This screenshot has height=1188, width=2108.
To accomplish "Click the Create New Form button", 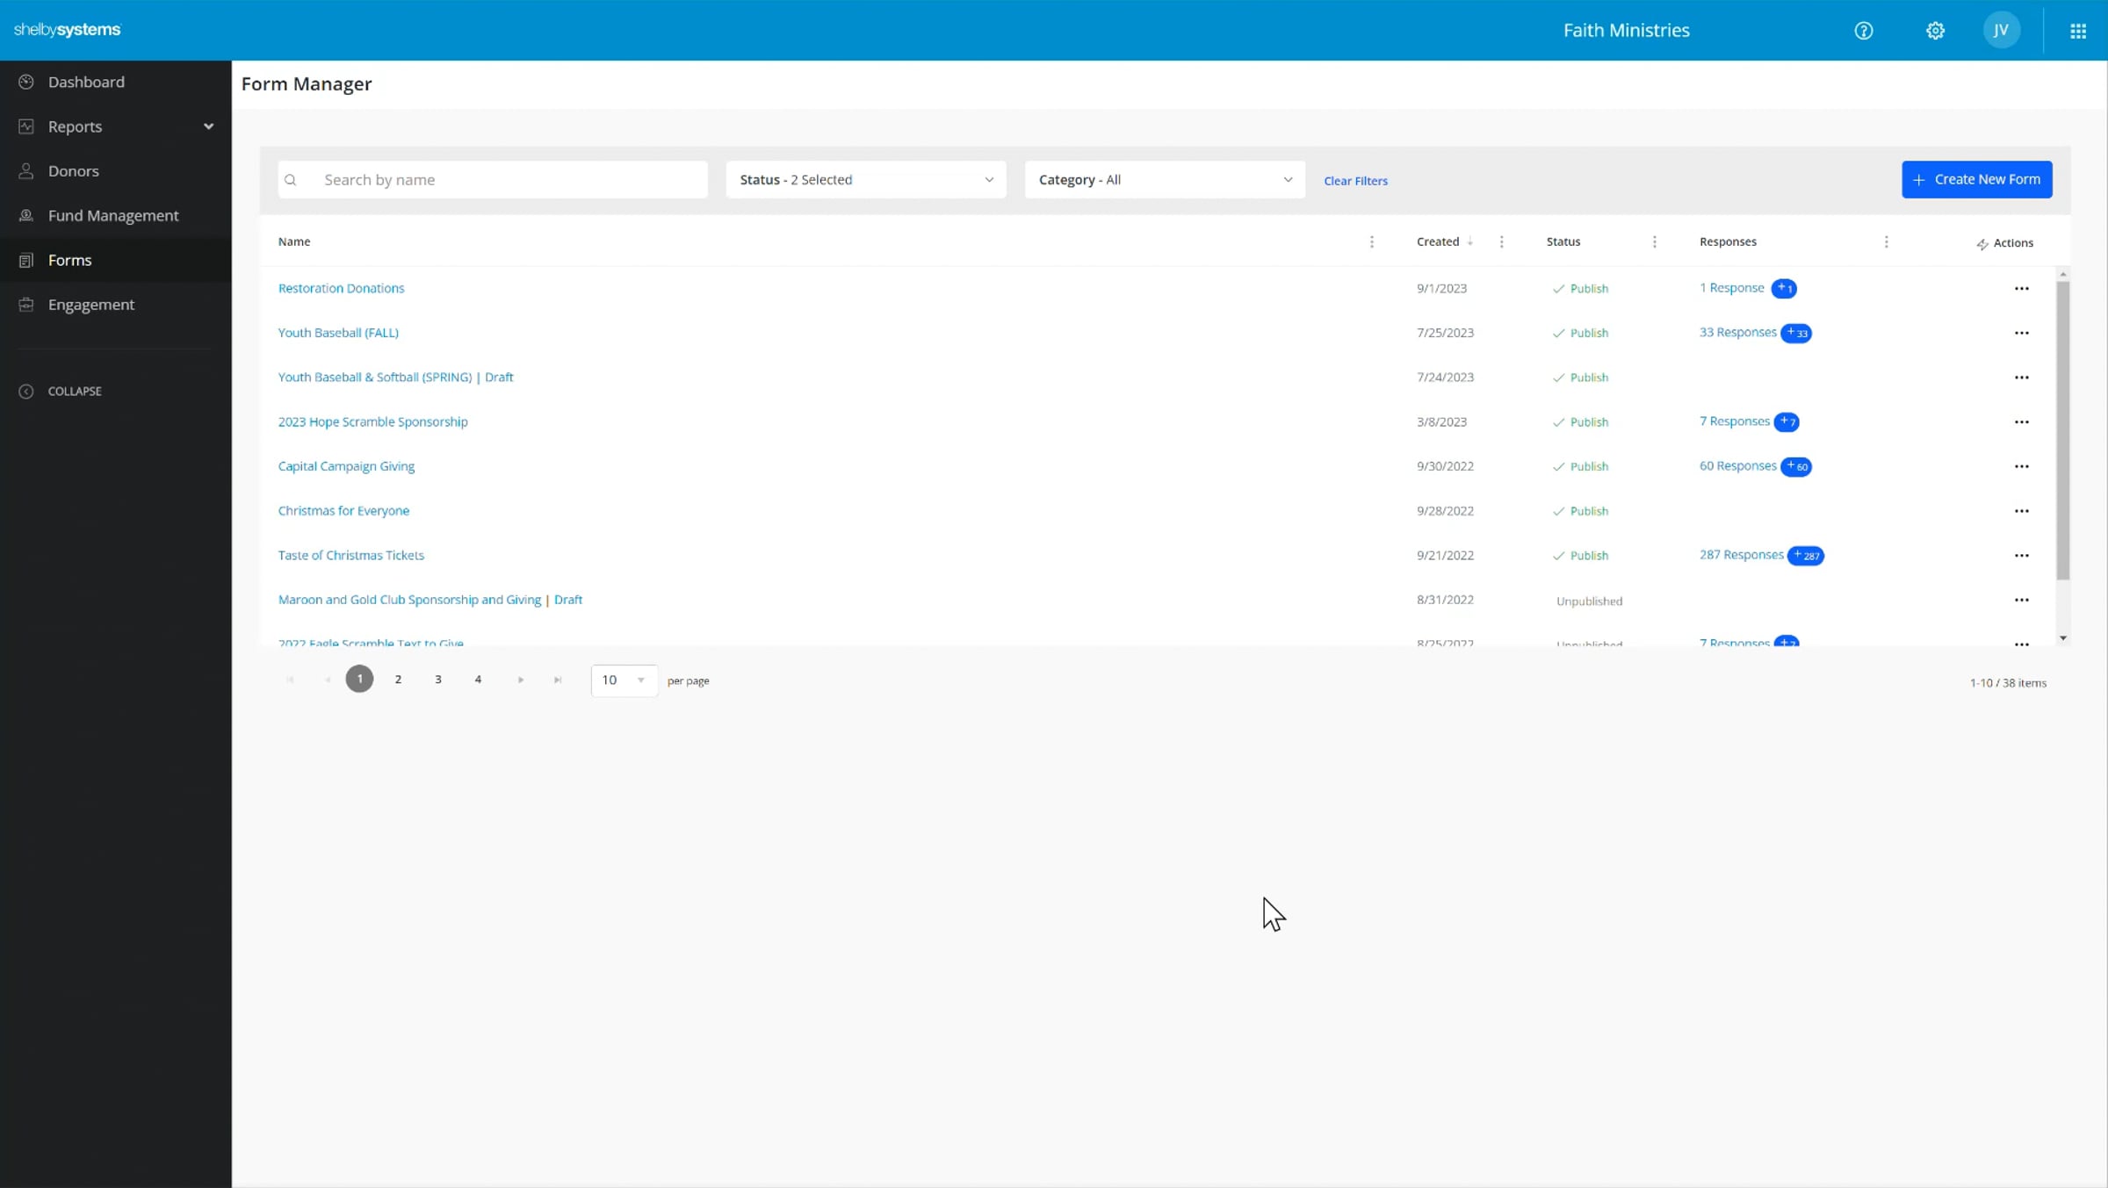I will [x=1976, y=179].
